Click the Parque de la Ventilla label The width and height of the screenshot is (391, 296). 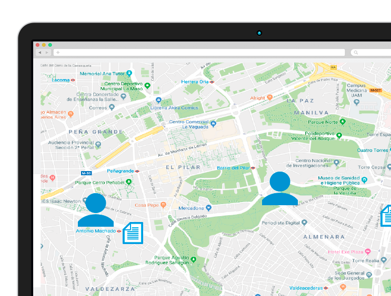(x=345, y=191)
